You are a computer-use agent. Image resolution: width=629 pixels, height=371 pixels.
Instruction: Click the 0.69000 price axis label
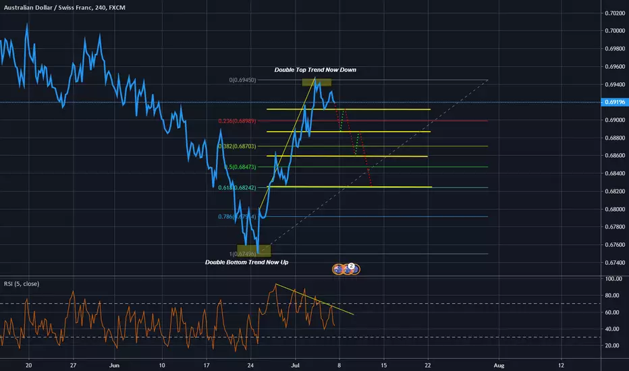pyautogui.click(x=615, y=120)
